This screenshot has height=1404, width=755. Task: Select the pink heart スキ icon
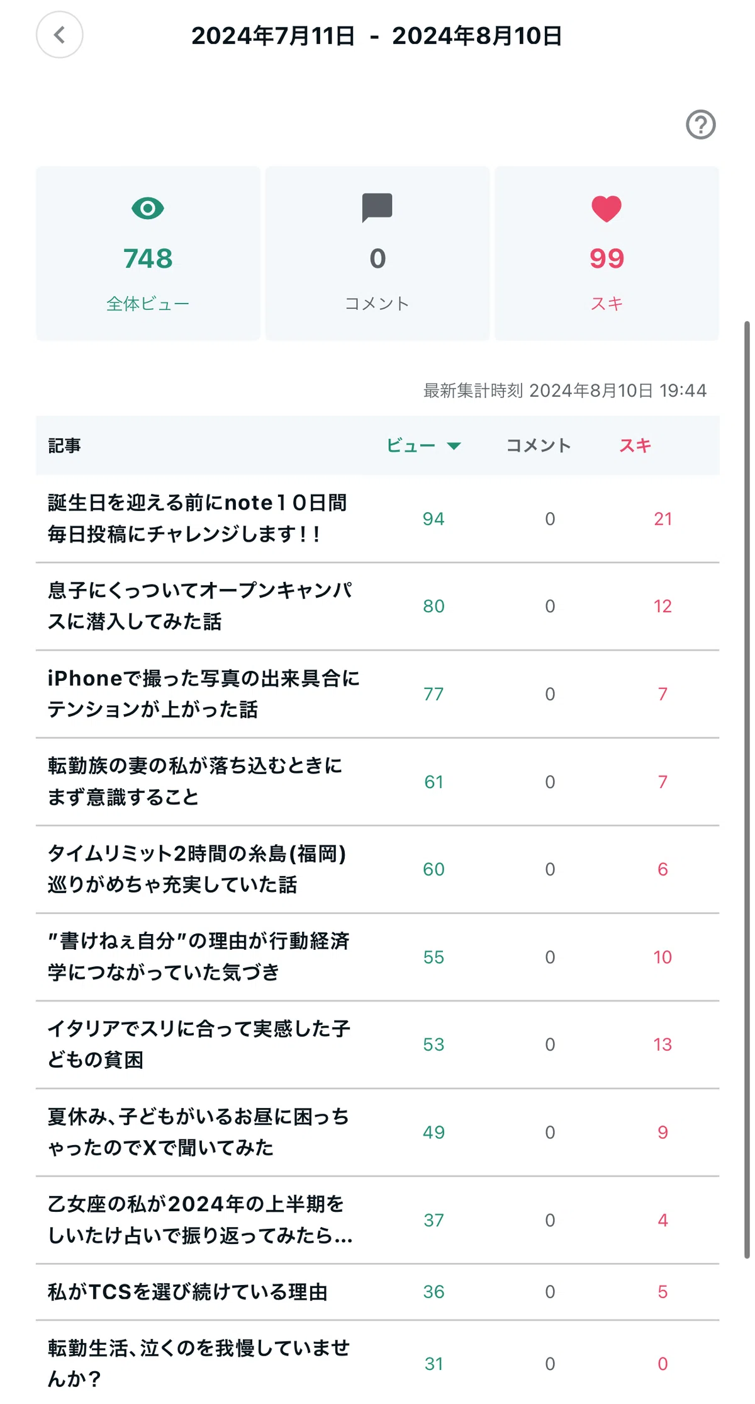(x=607, y=208)
